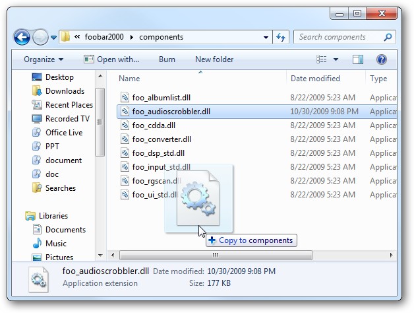Open the Organize menu

[44, 59]
